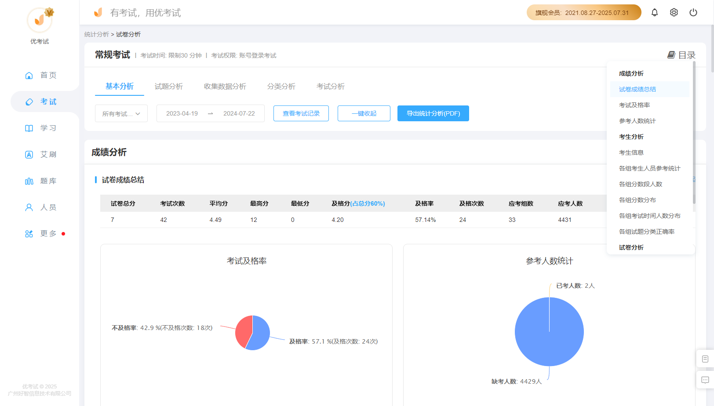Click the 及格分(占总分60%) column header
Viewport: 714px width, 406px height.
[358, 203]
